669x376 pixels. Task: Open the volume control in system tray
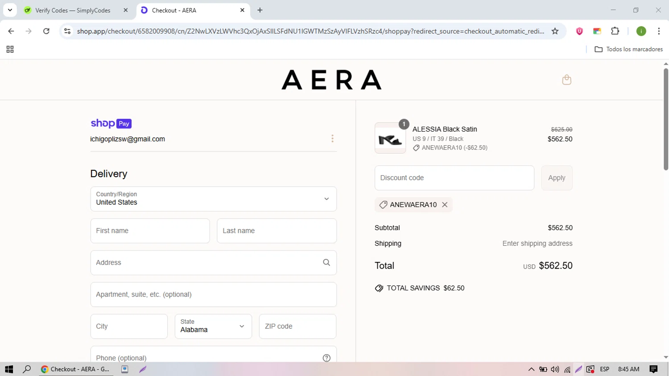[555, 369]
